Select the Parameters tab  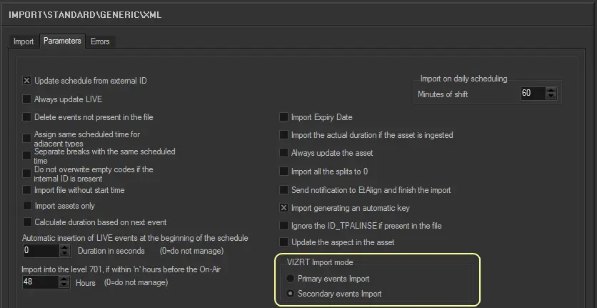[x=62, y=41]
